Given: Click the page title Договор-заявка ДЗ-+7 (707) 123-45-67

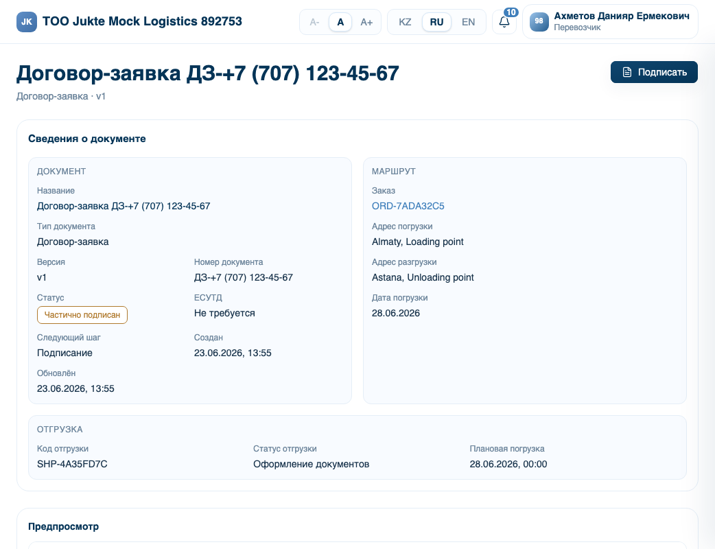Looking at the screenshot, I should click(208, 73).
